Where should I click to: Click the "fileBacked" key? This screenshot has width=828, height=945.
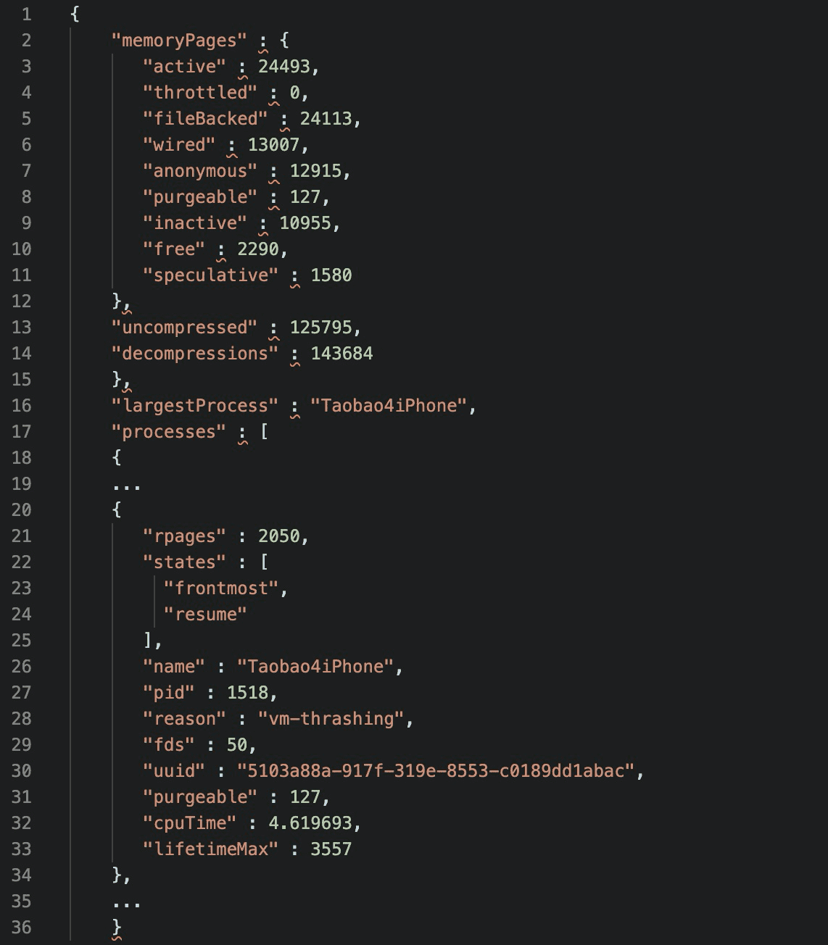click(x=205, y=119)
